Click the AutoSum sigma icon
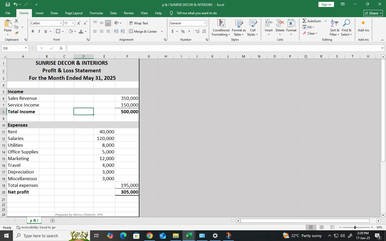This screenshot has width=386, height=241. pyautogui.click(x=305, y=21)
